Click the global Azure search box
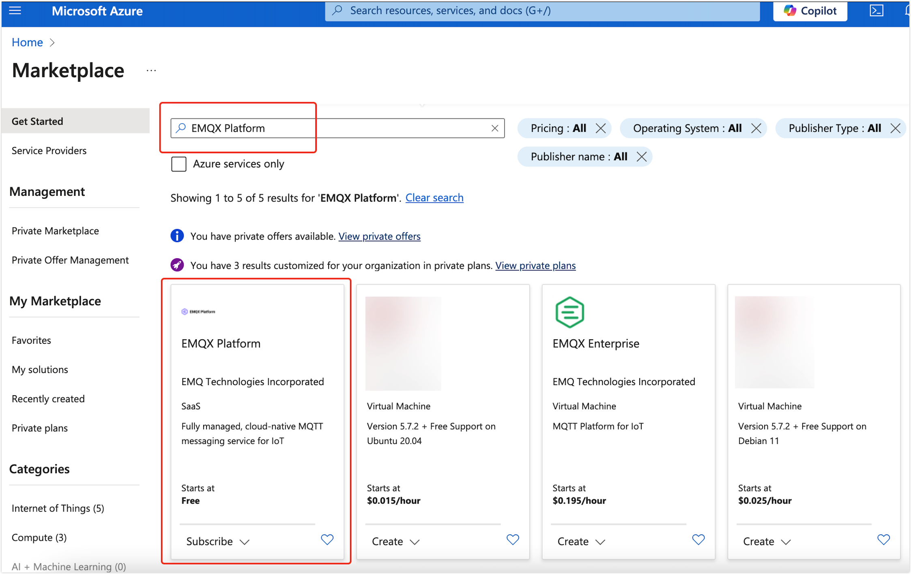Image resolution: width=911 pixels, height=574 pixels. pyautogui.click(x=542, y=11)
